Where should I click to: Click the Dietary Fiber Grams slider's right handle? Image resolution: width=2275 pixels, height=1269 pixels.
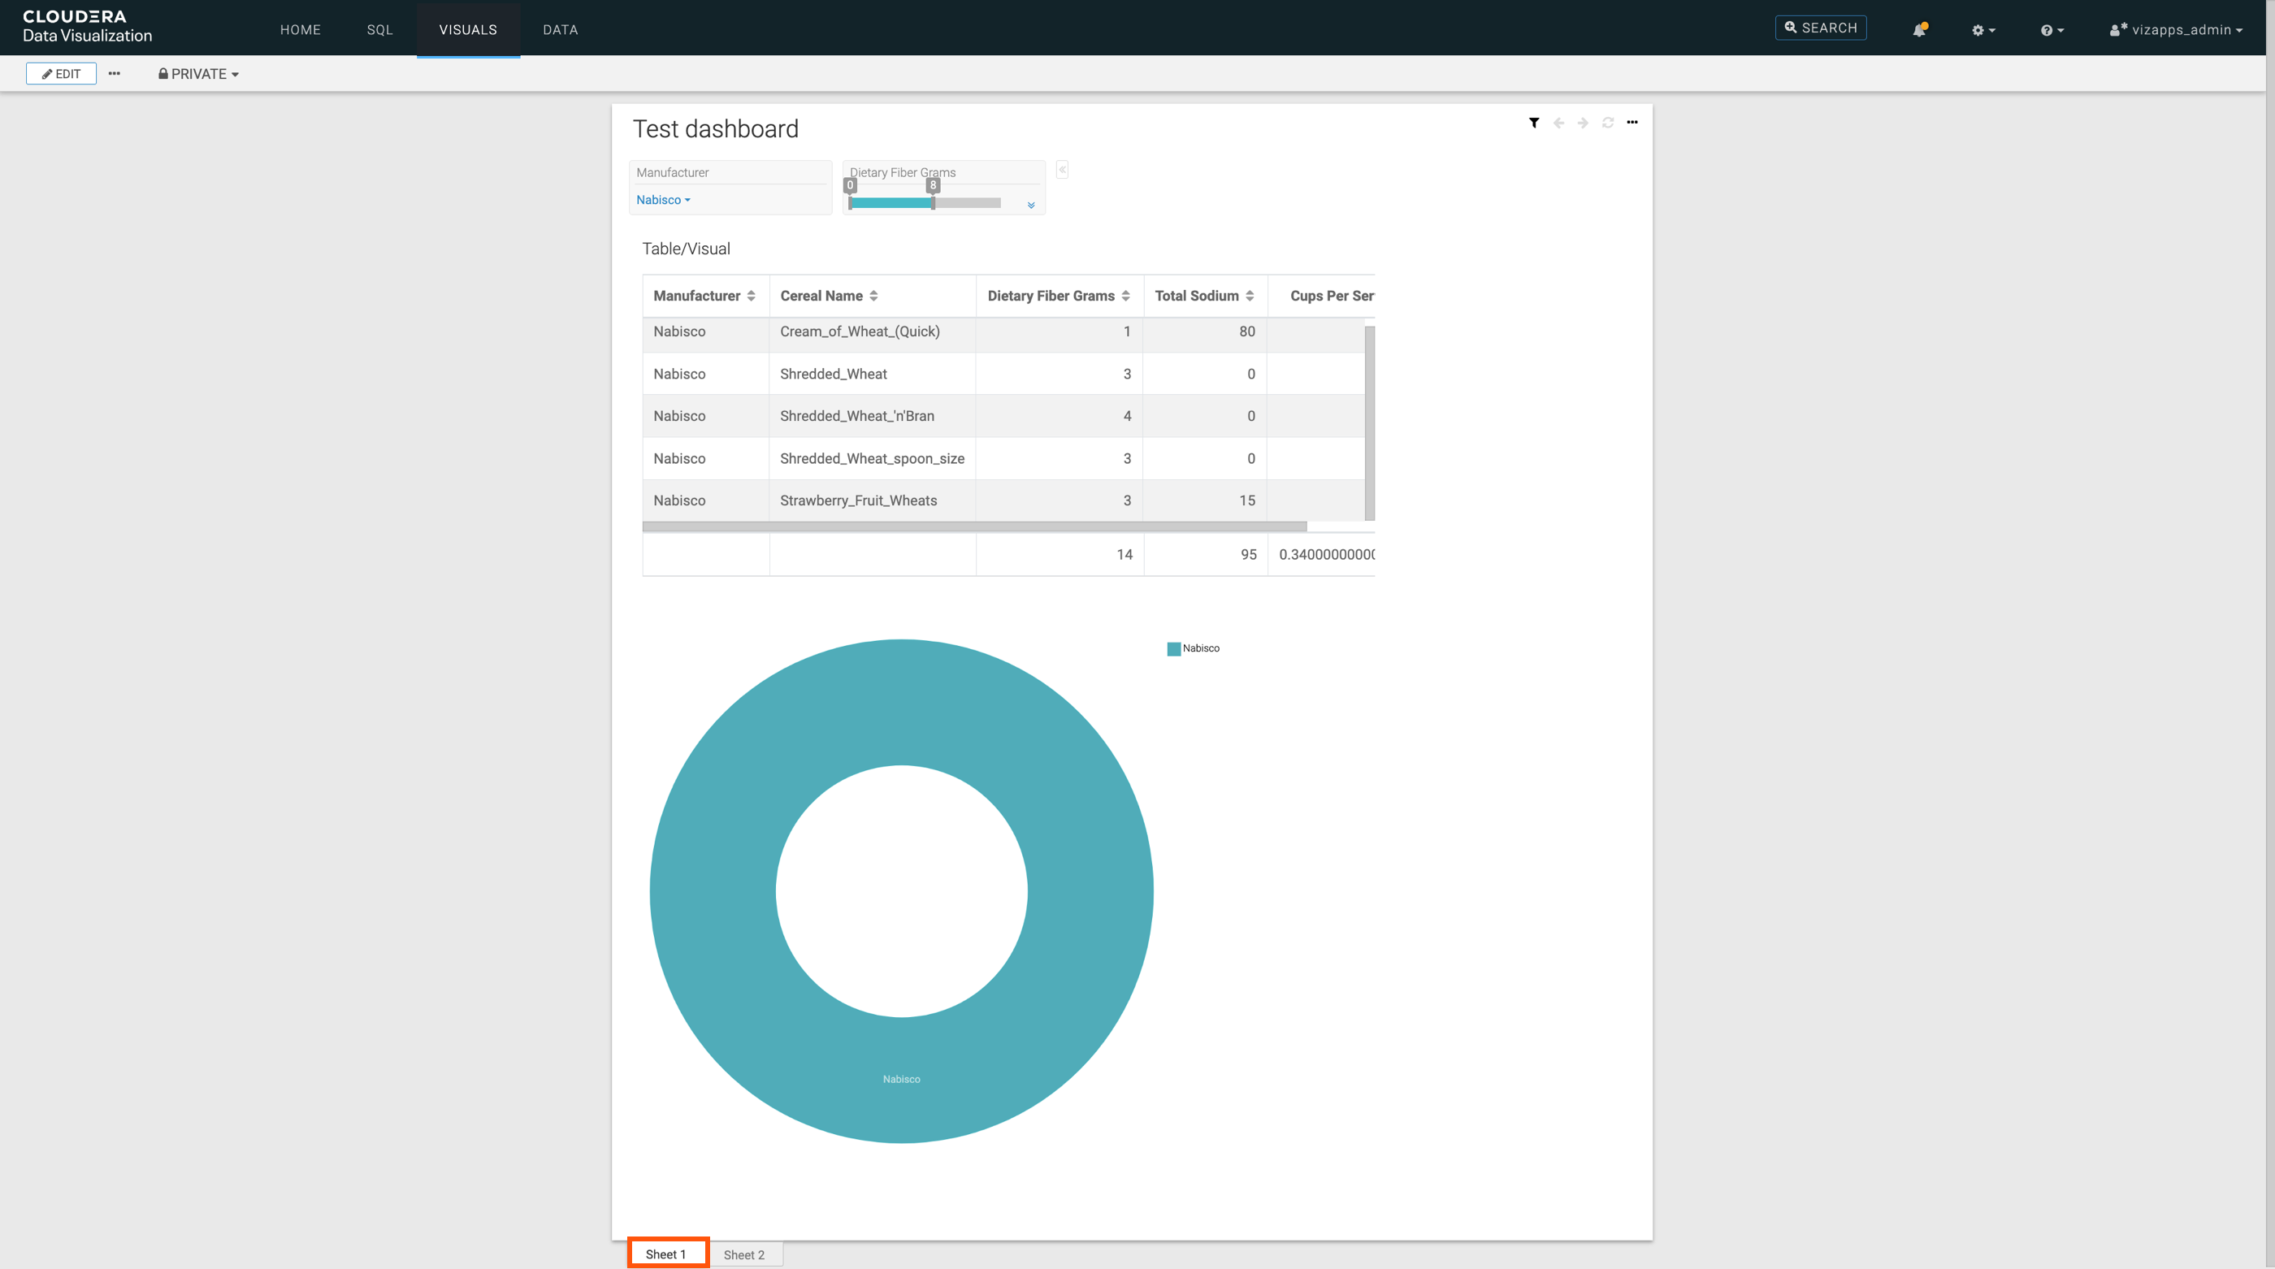(x=933, y=202)
